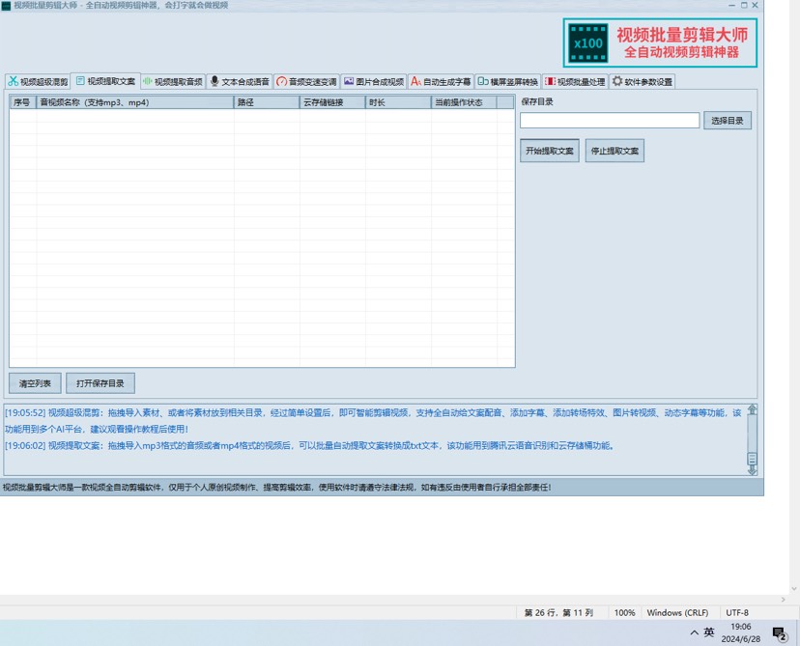Click the log panel scroll-down arrow
800x646 pixels.
pyautogui.click(x=752, y=469)
